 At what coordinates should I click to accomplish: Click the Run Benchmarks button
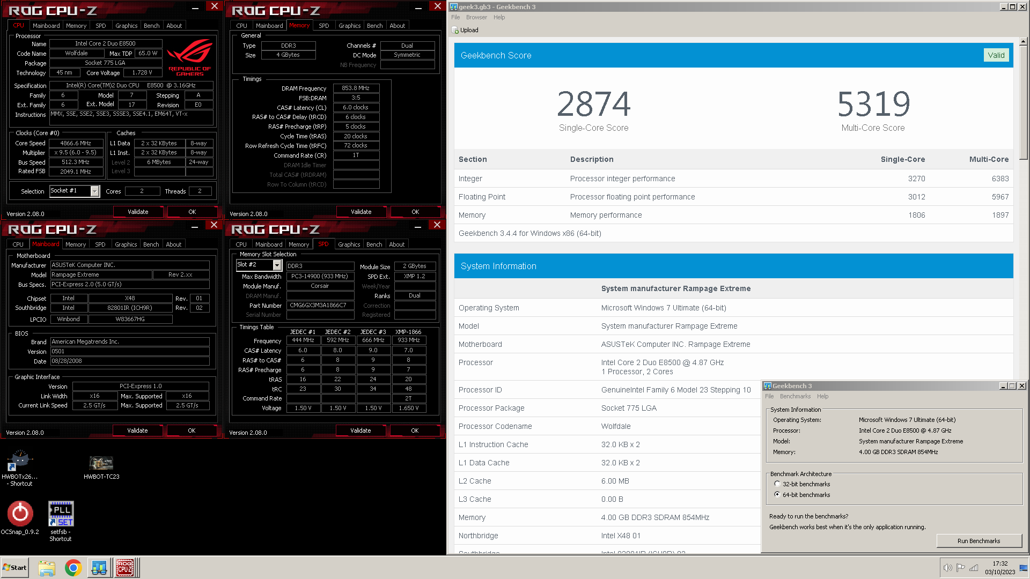979,541
